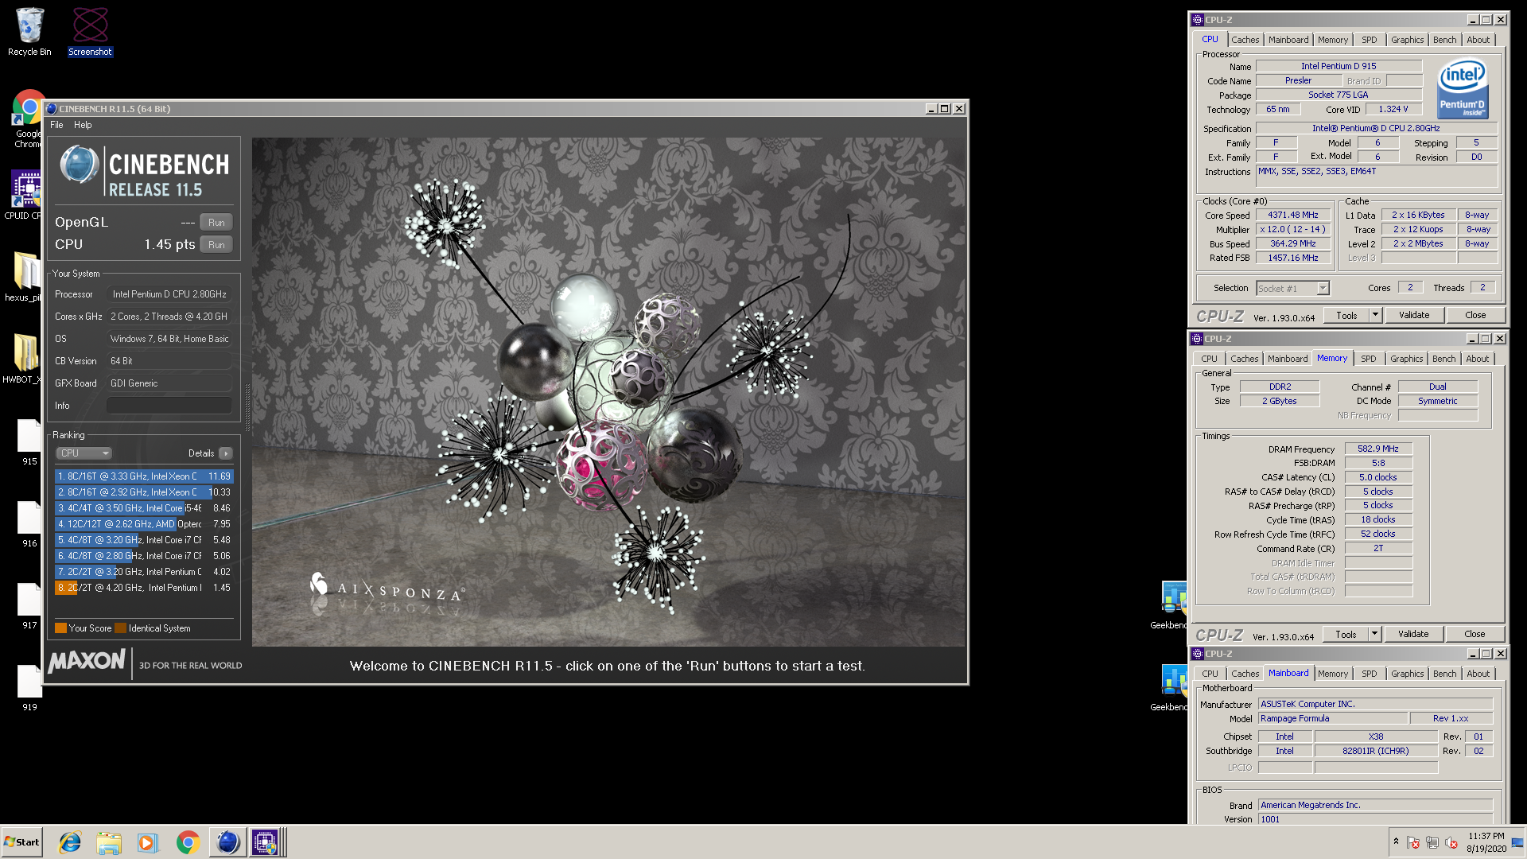Click Validate in the top CPU-Z window

click(1413, 315)
